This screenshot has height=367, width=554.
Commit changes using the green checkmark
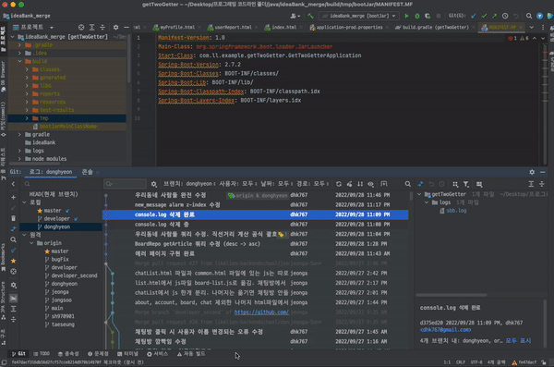484,16
